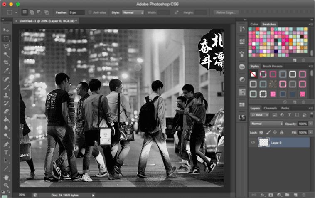Hide Layer 0 using the eye icon
This screenshot has width=315, height=198.
[x=253, y=142]
